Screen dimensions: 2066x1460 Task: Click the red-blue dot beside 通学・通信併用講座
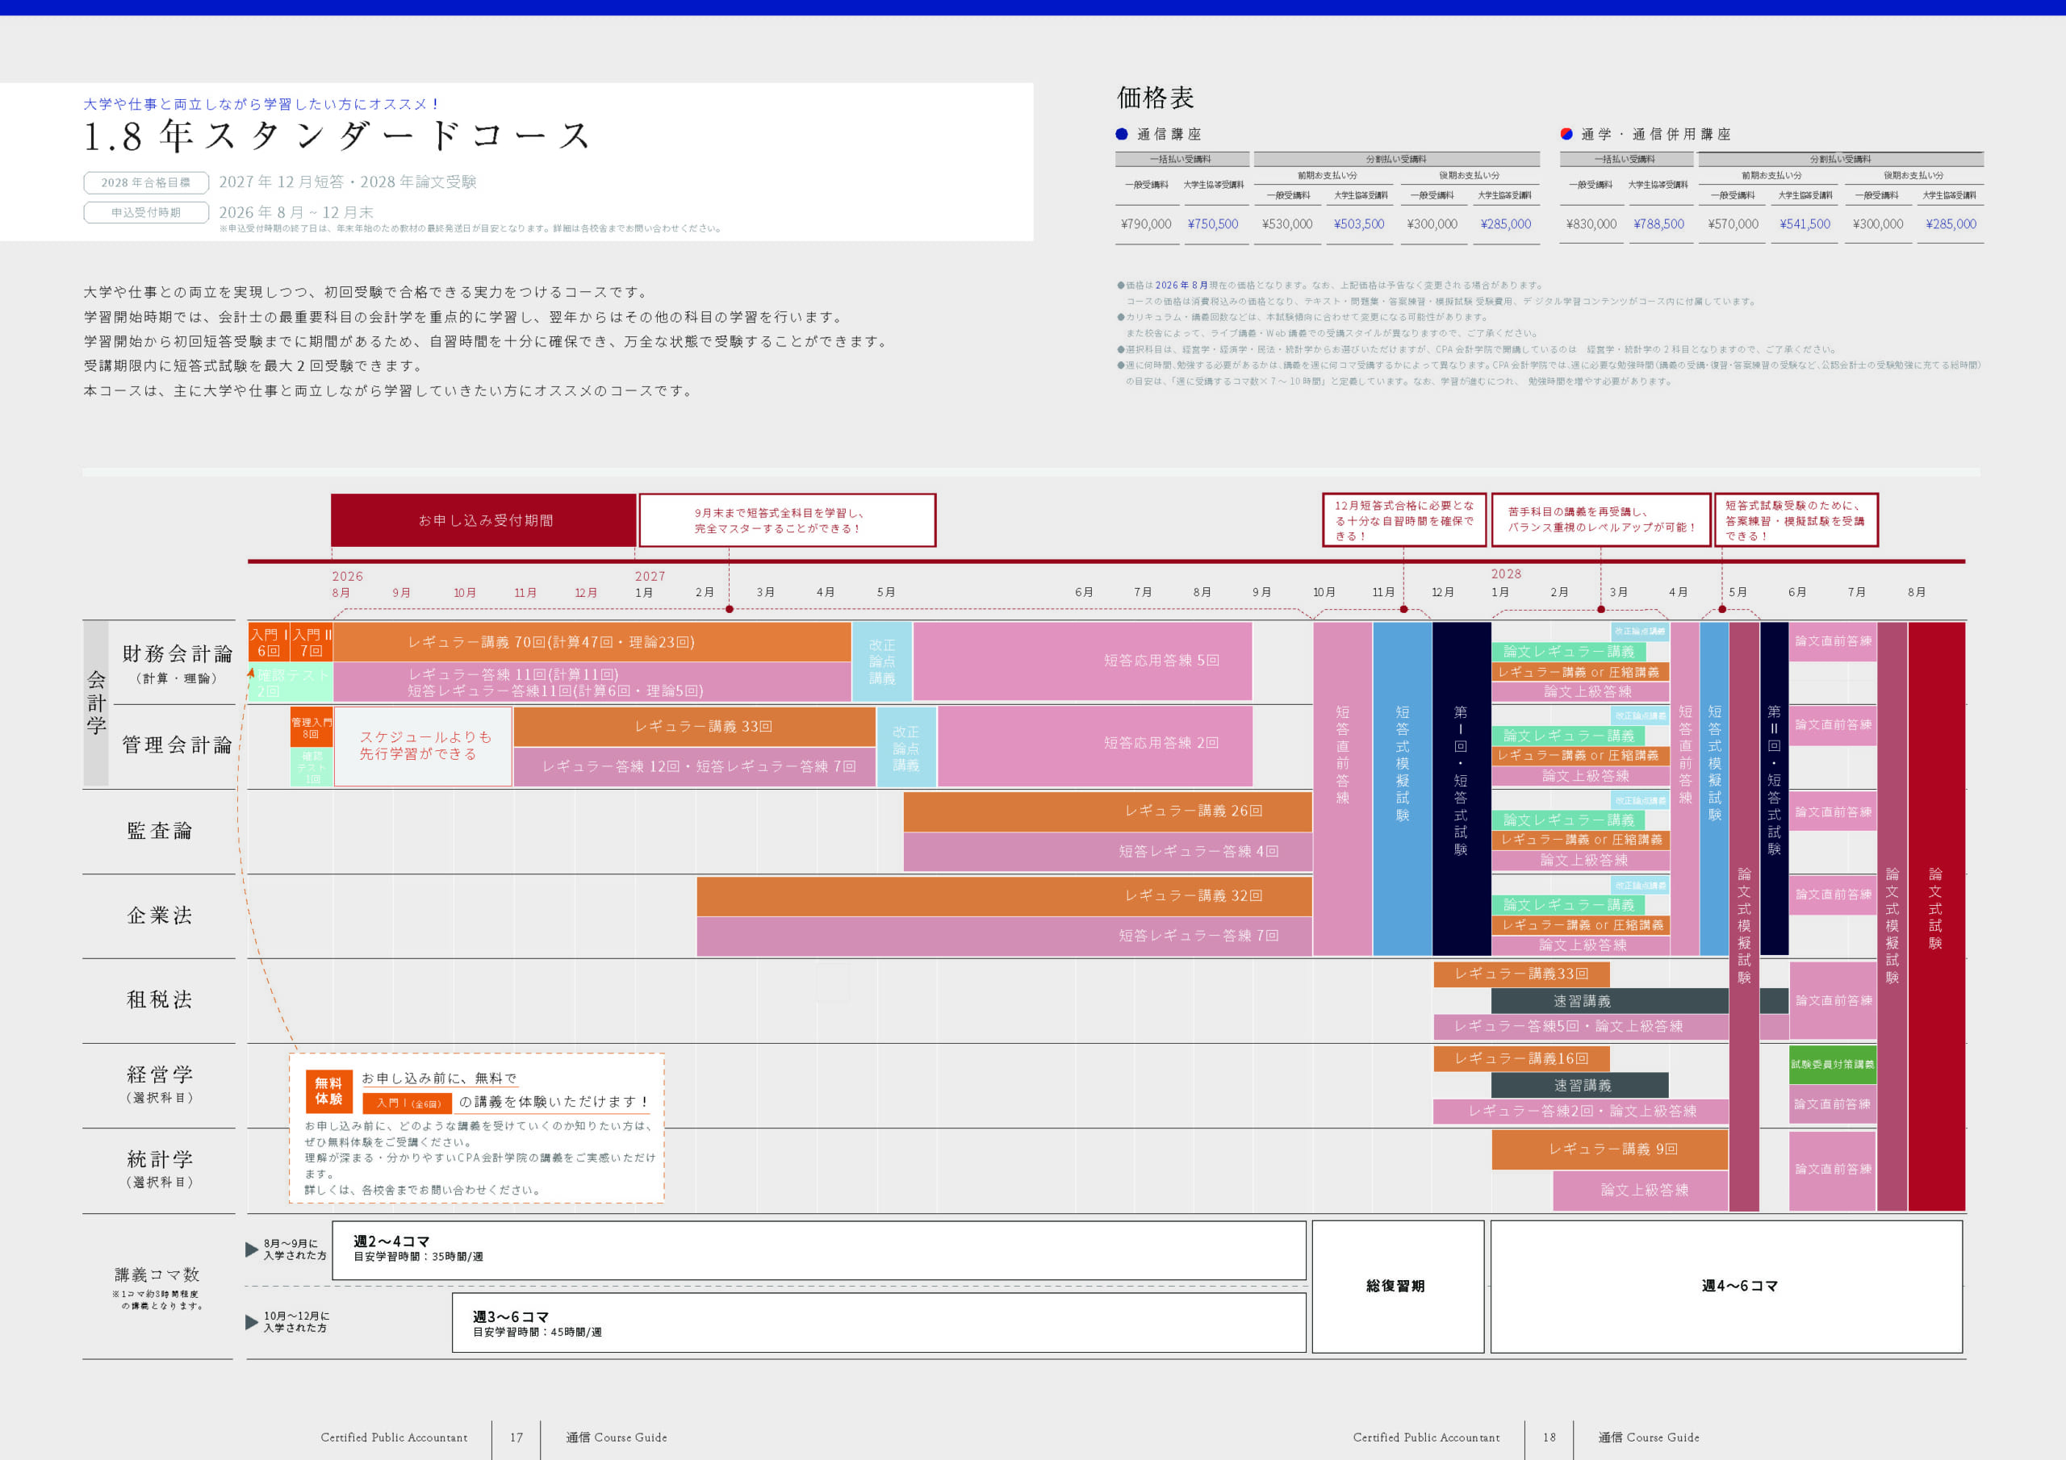1566,134
